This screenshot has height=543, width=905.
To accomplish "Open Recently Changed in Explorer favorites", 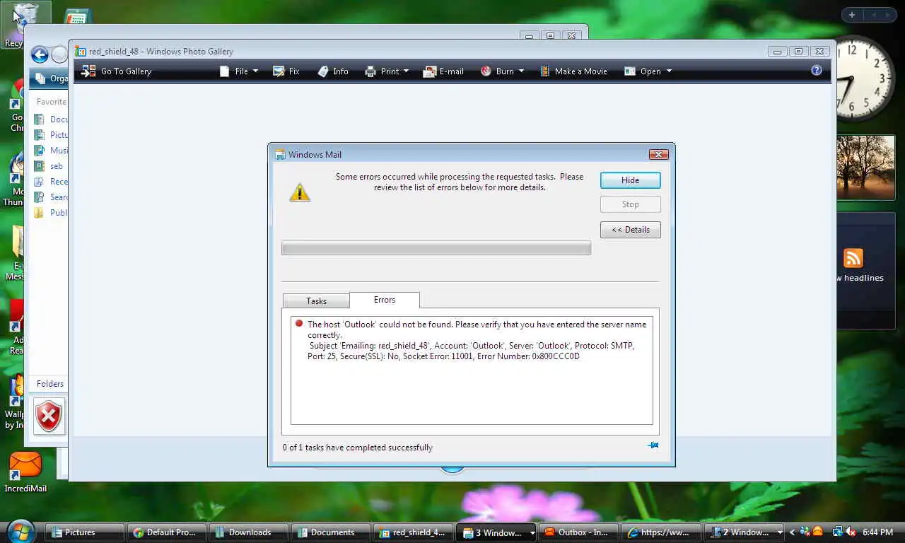I will point(52,182).
